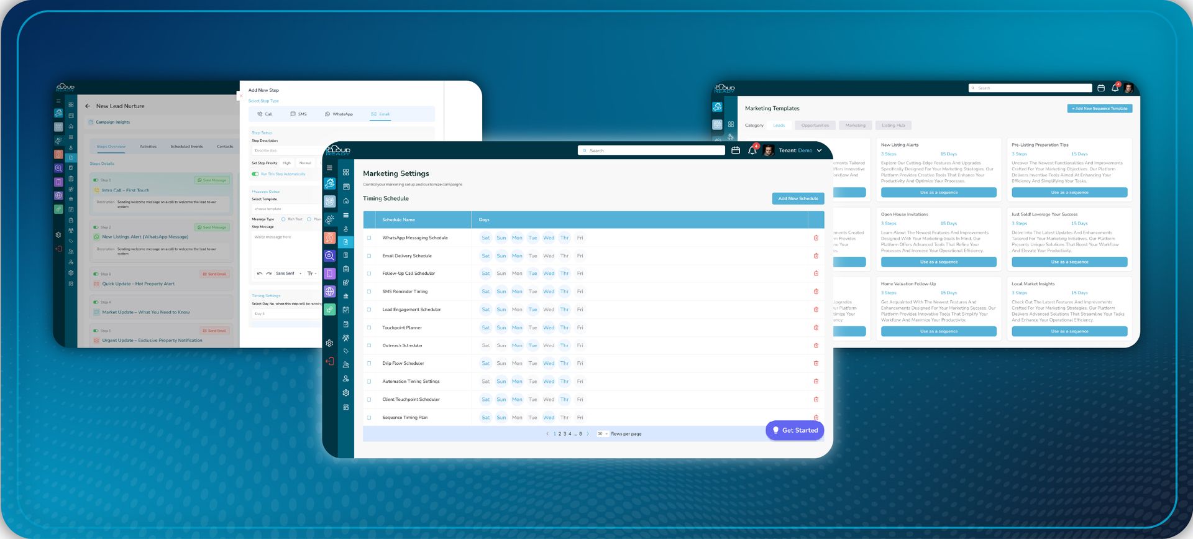
Task: Open the notifications bell in Marketing Settings
Action: 752,150
